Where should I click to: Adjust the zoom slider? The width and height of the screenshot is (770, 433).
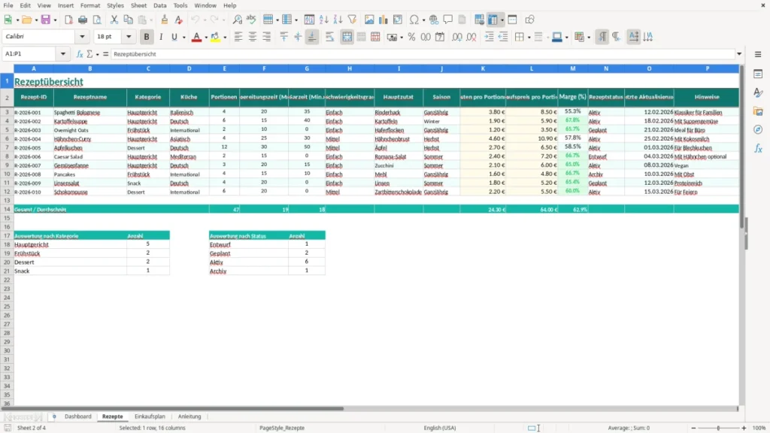tap(718, 428)
